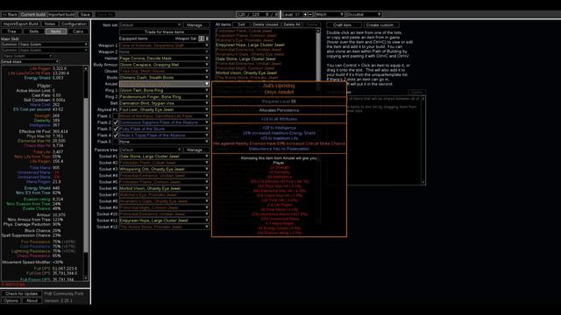Open the Body Armour slot dropdown
561x315 pixels.
164,65
